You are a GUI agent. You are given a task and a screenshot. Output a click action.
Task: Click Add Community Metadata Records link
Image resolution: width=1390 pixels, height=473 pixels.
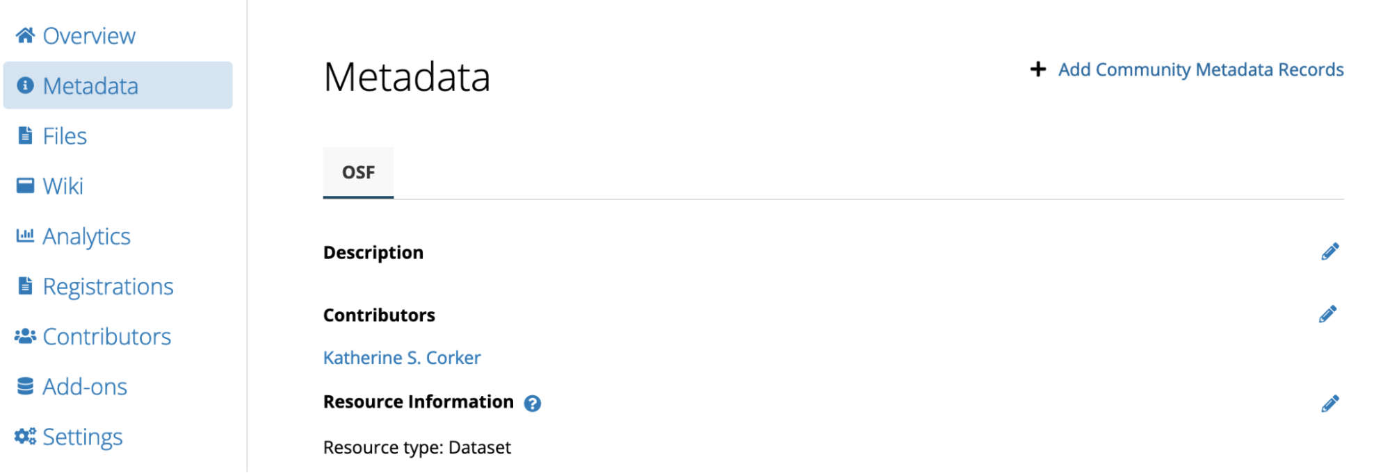point(1200,69)
